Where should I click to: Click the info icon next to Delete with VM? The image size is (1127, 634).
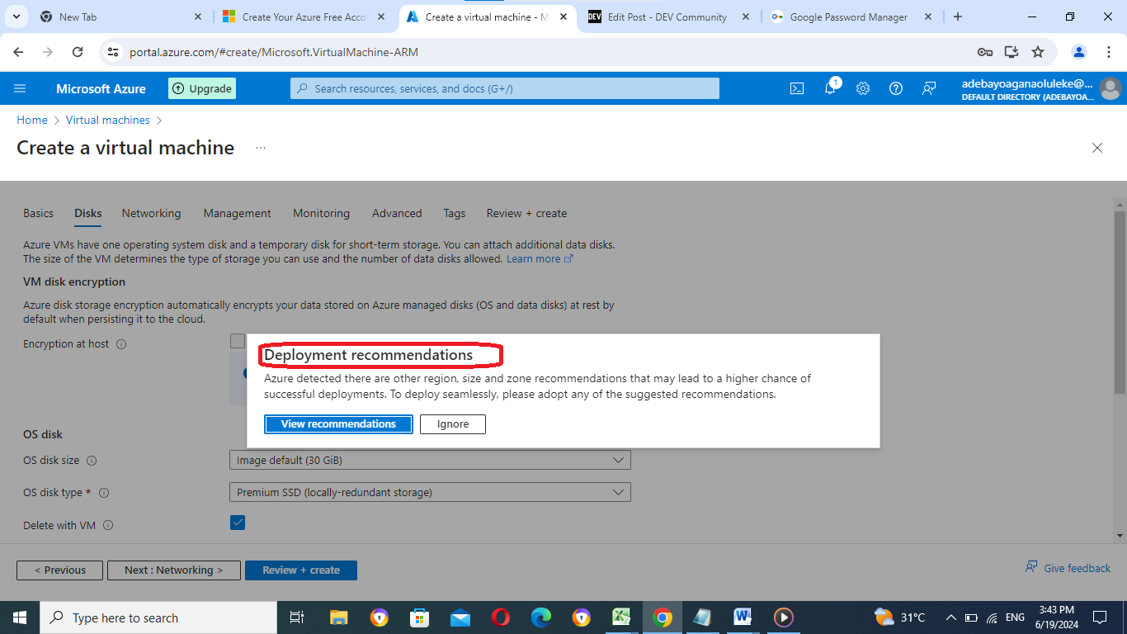[108, 526]
